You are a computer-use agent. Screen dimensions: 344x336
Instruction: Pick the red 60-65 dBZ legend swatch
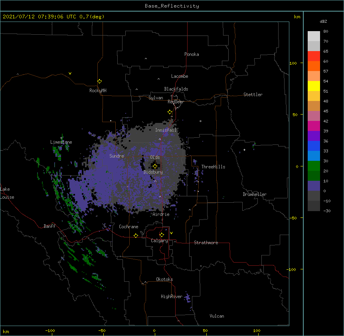[x=314, y=56]
